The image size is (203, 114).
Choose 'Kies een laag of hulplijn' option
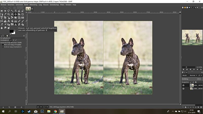tap(12, 45)
